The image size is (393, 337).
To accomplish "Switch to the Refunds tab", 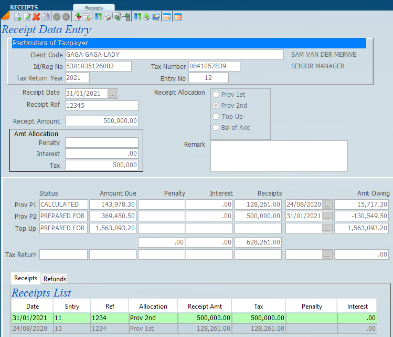I will [x=55, y=279].
